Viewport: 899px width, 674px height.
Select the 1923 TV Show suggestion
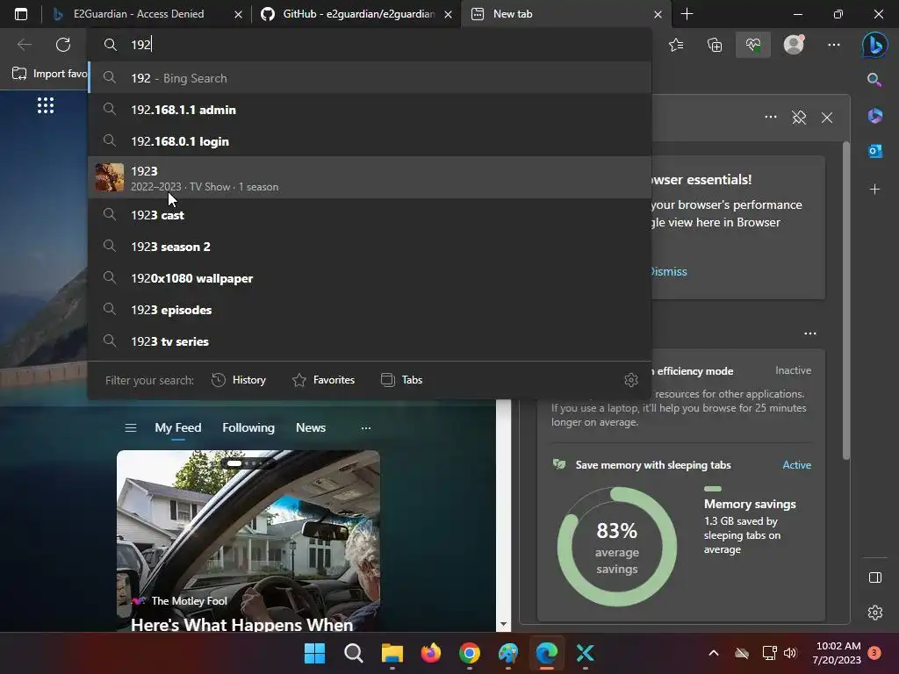tap(370, 177)
